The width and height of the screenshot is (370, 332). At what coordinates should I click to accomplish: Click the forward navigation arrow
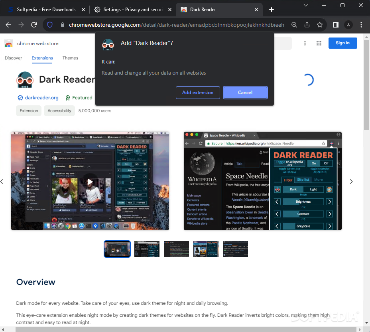tap(21, 25)
